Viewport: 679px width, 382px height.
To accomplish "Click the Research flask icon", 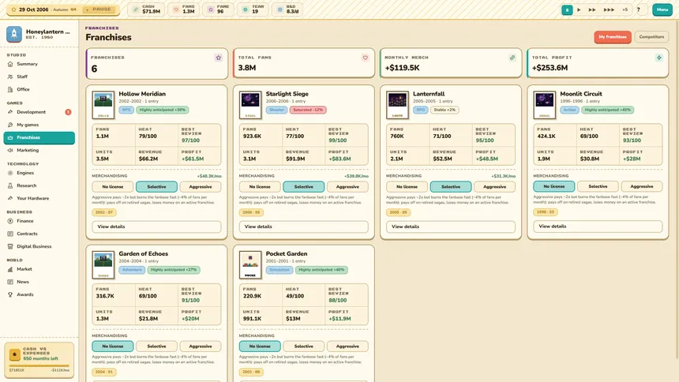I will 10,185.
